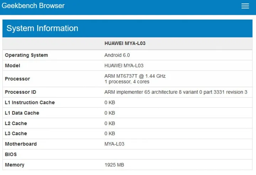Select the bold HUAWEI MYA-L03 column header

125,43
